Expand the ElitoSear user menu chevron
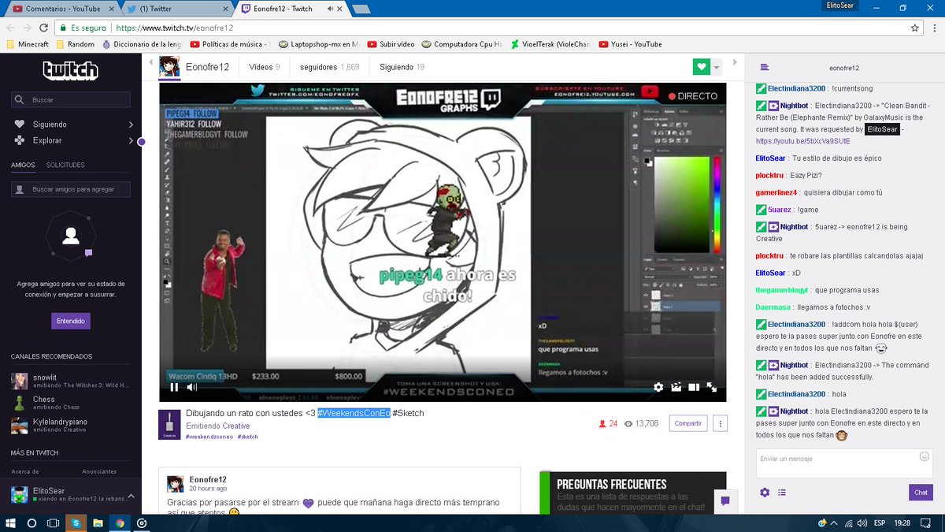Image resolution: width=945 pixels, height=532 pixels. (131, 496)
